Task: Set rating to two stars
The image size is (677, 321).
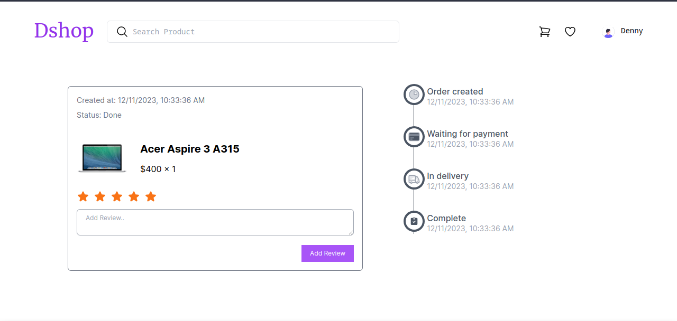Action: [100, 196]
